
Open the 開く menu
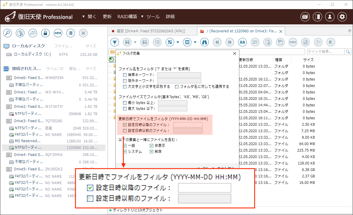point(90,17)
